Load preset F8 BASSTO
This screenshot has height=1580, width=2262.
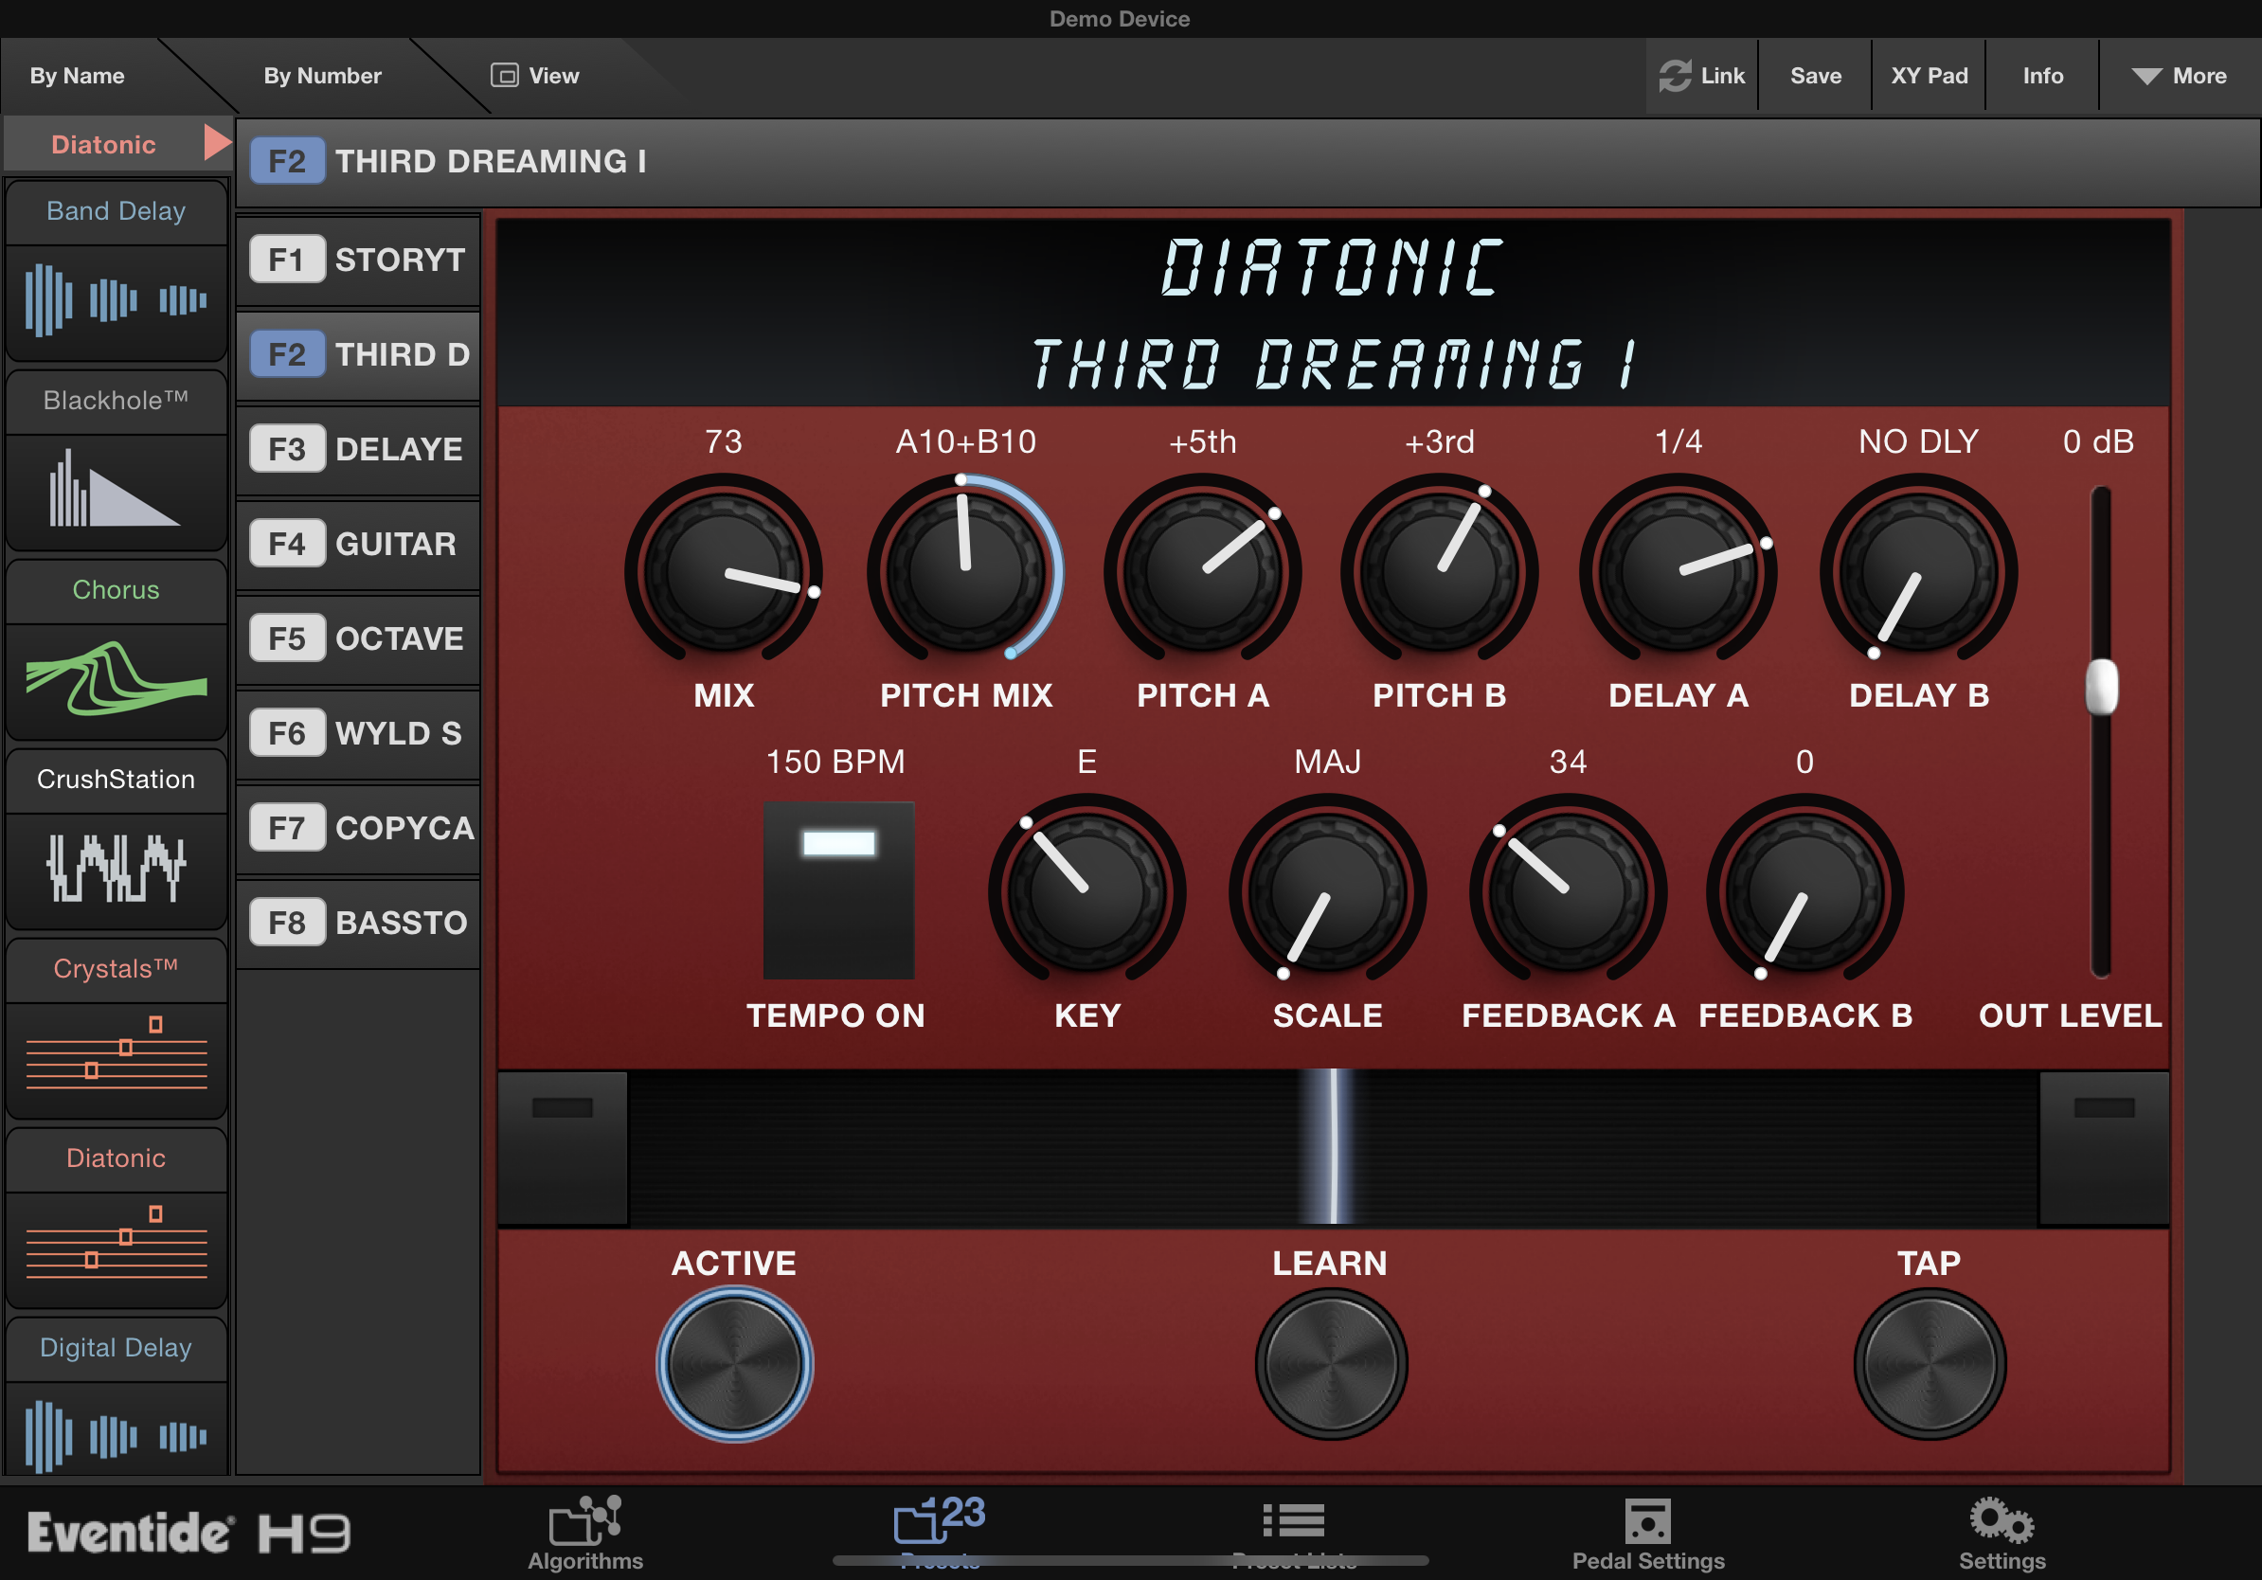point(359,922)
